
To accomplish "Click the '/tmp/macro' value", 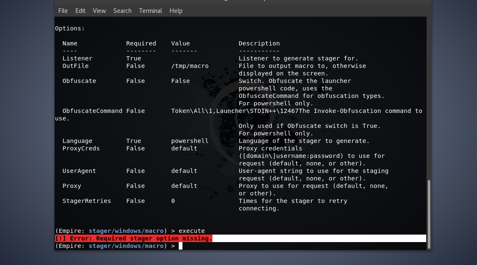I will [x=190, y=66].
